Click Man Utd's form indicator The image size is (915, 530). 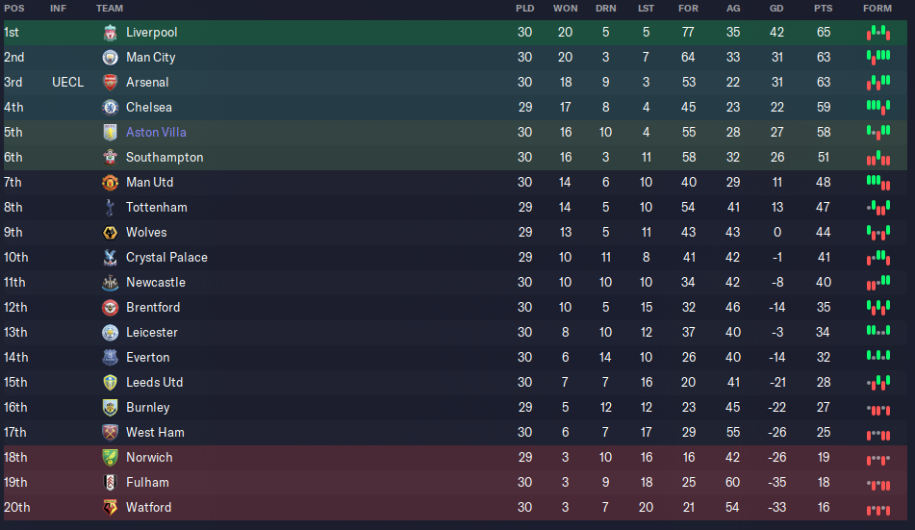[x=878, y=183]
